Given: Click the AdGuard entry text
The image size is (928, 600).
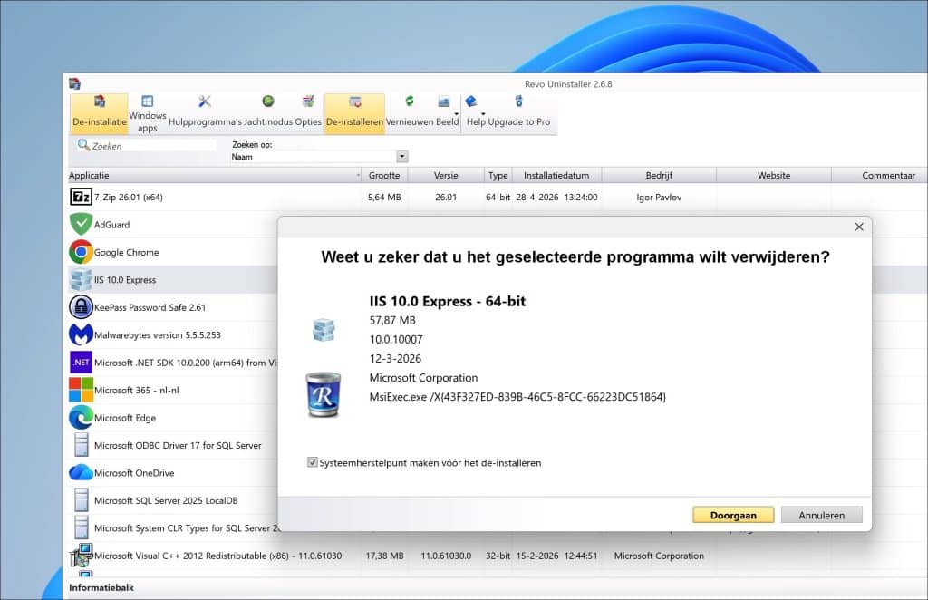Looking at the screenshot, I should pos(111,225).
